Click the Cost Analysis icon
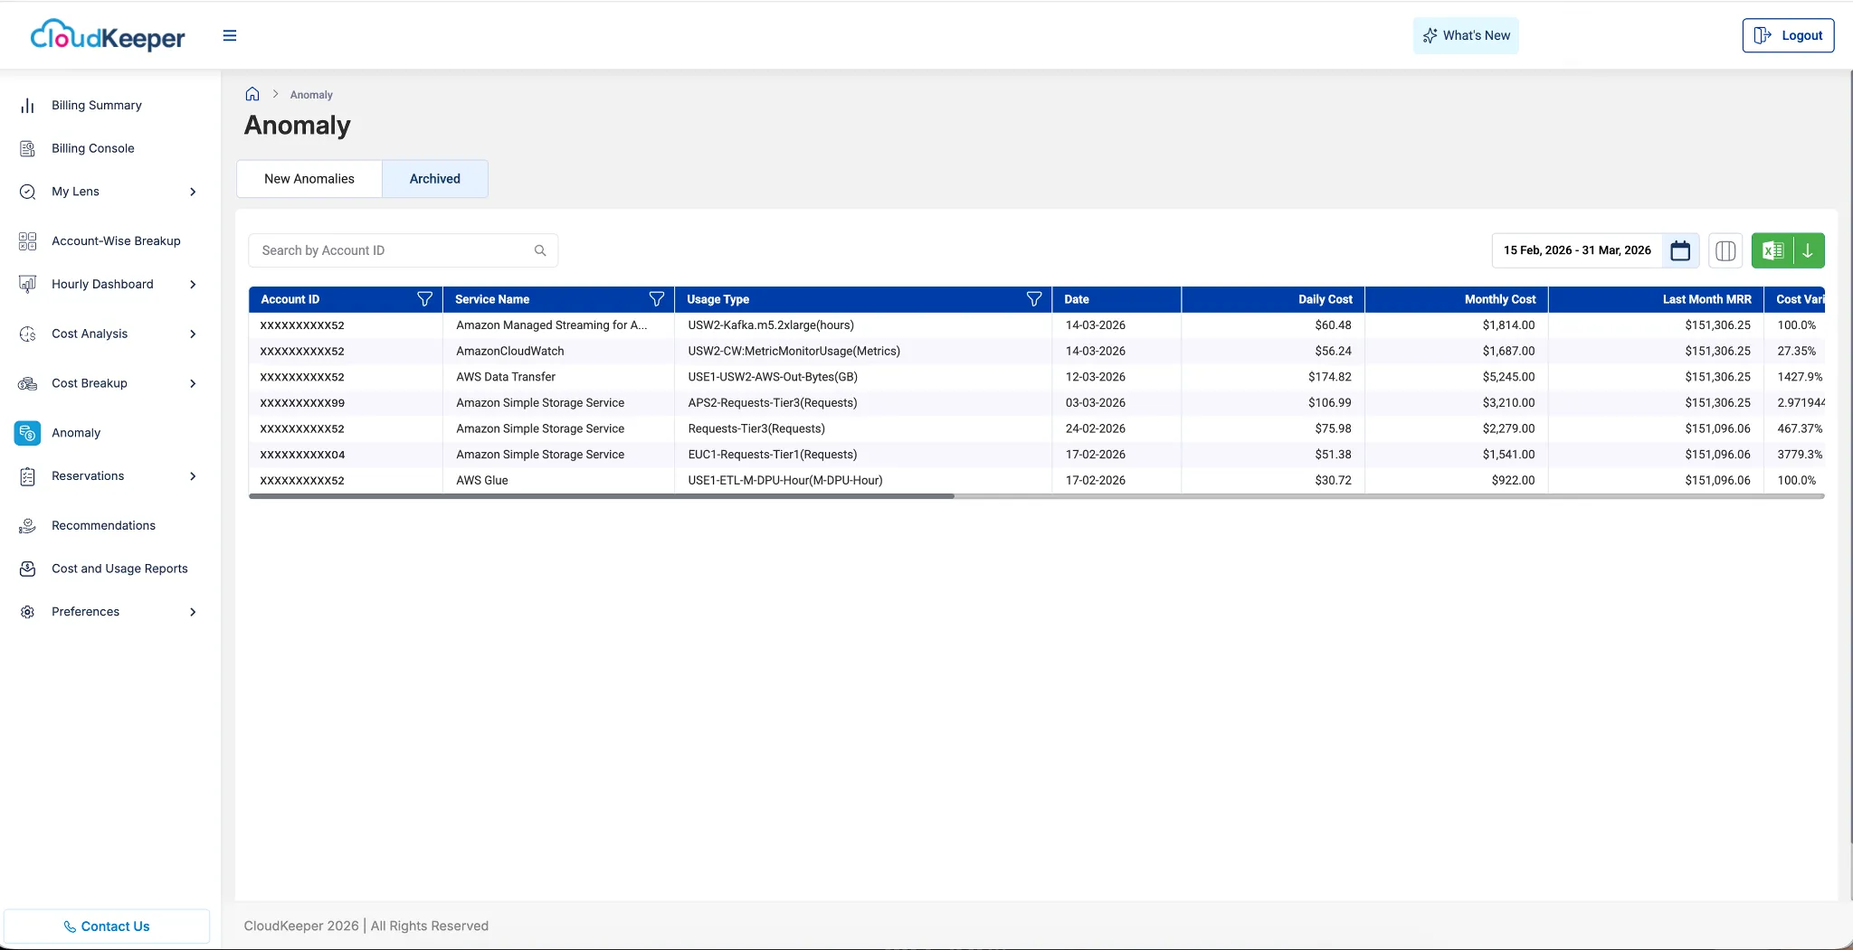This screenshot has height=950, width=1853. pyautogui.click(x=27, y=334)
